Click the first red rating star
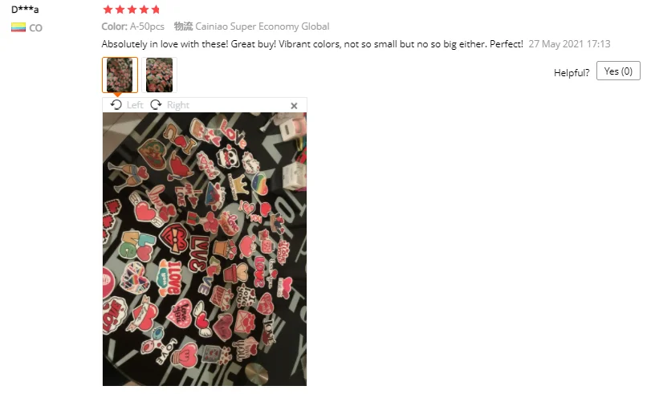 (x=108, y=10)
